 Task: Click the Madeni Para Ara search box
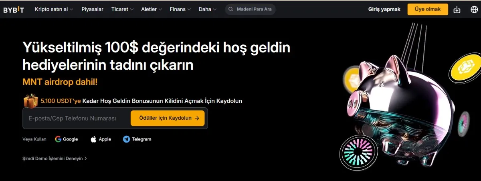pos(254,9)
